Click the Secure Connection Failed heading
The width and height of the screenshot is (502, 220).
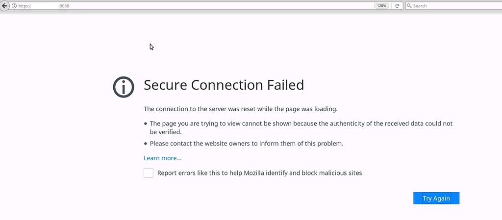click(x=224, y=85)
